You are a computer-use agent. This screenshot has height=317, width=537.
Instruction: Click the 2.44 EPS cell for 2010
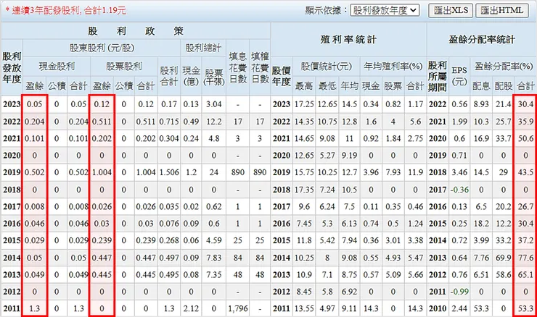(x=459, y=308)
